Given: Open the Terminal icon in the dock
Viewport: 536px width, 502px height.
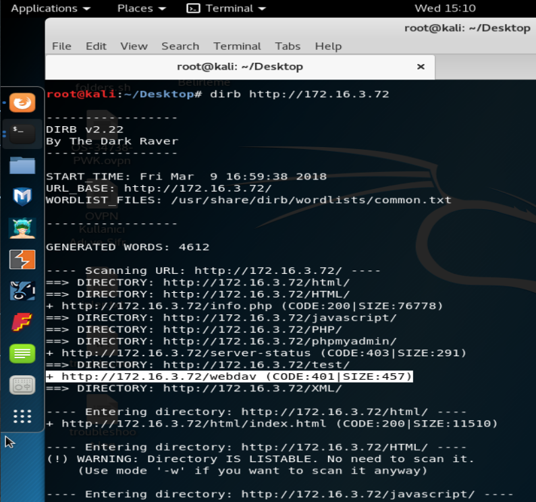Looking at the screenshot, I should (x=22, y=134).
